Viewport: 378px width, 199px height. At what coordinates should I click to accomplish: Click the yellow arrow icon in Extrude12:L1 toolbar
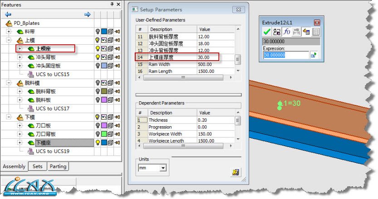tap(306, 32)
